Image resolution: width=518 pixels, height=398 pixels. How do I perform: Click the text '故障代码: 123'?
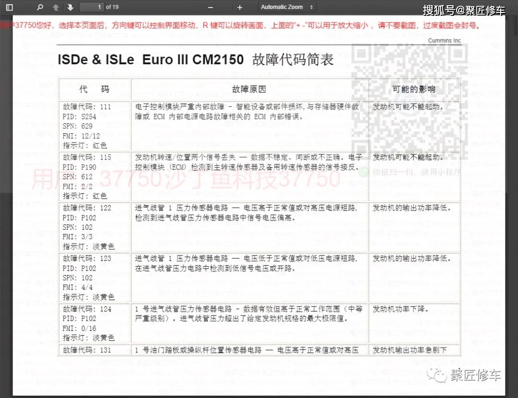(x=87, y=258)
